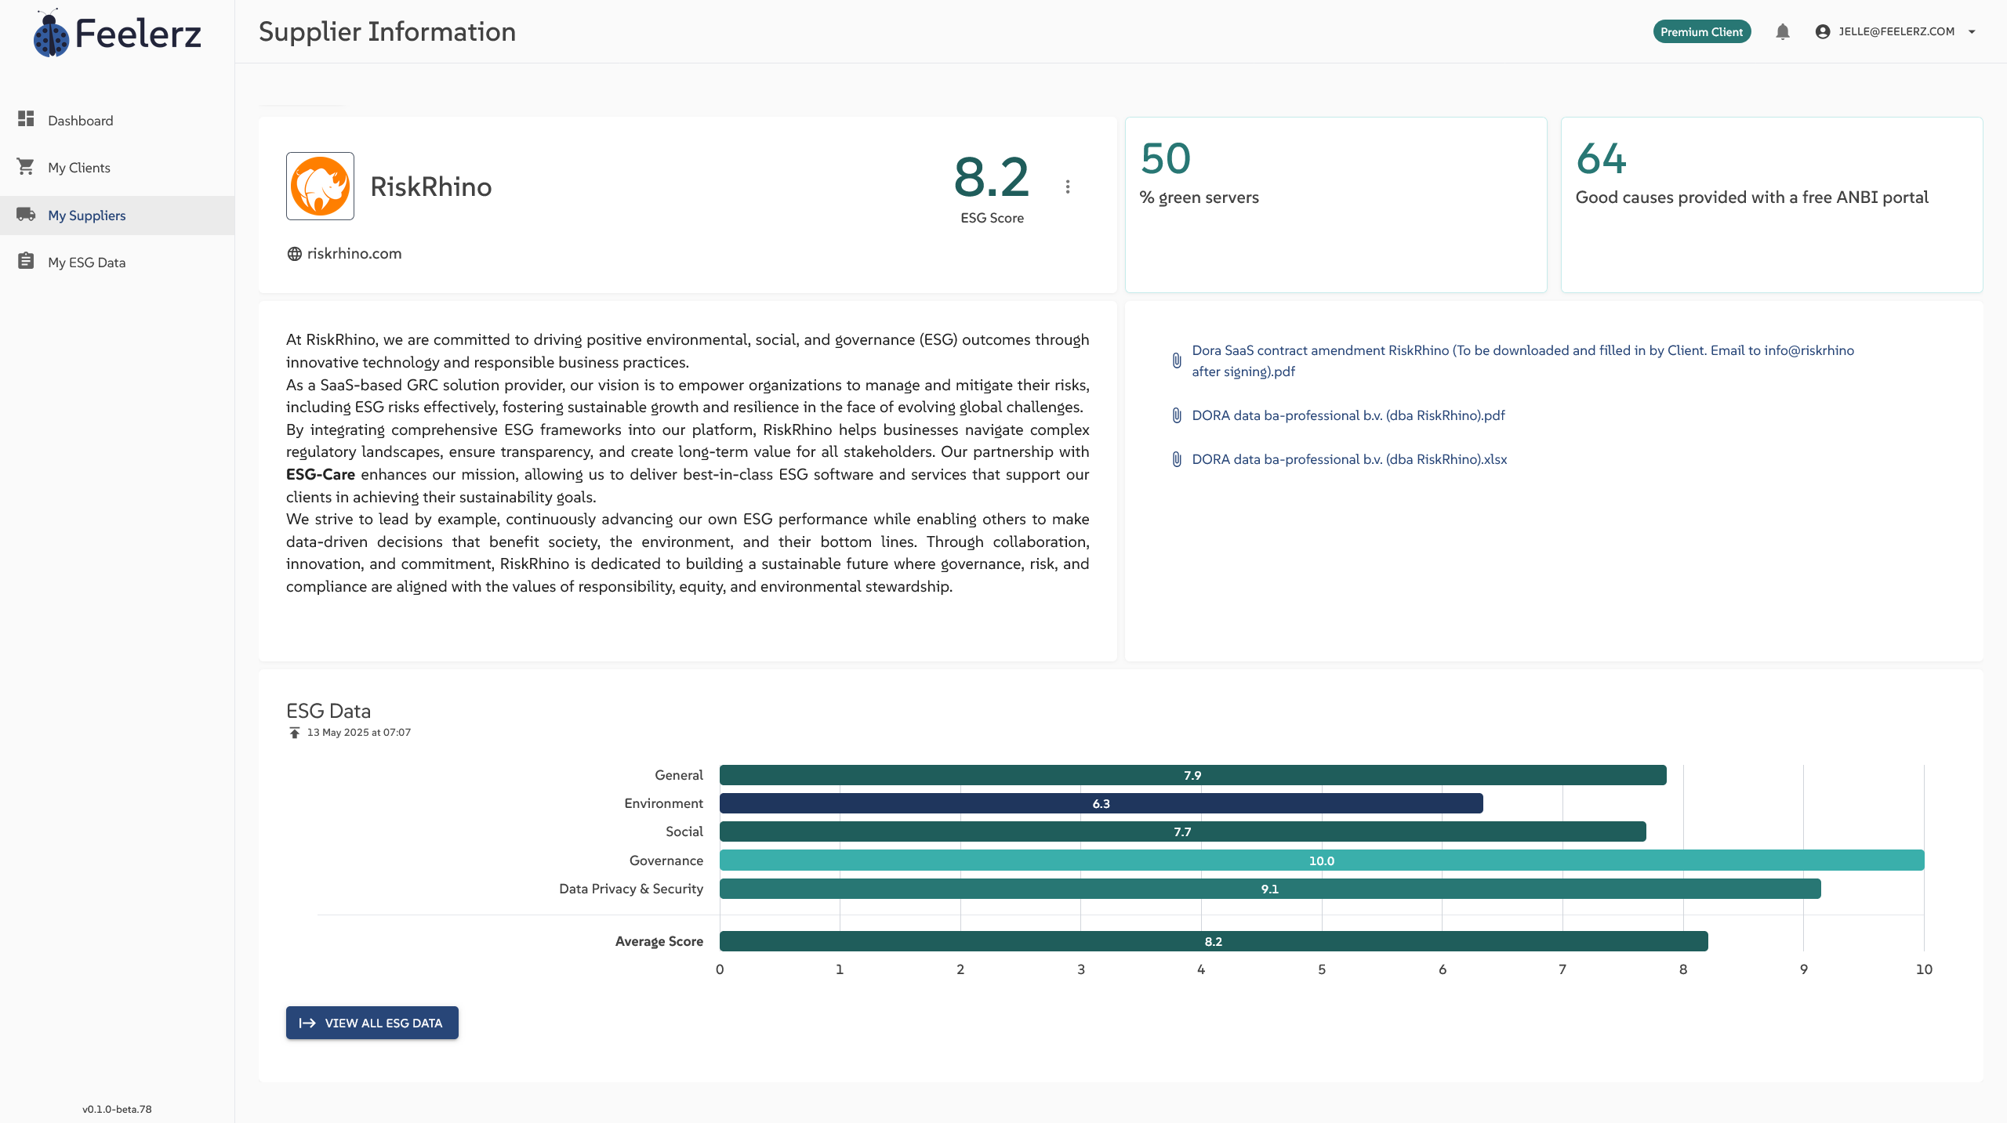This screenshot has height=1123, width=2007.
Task: Open the Dashboard grid icon
Action: [x=26, y=118]
